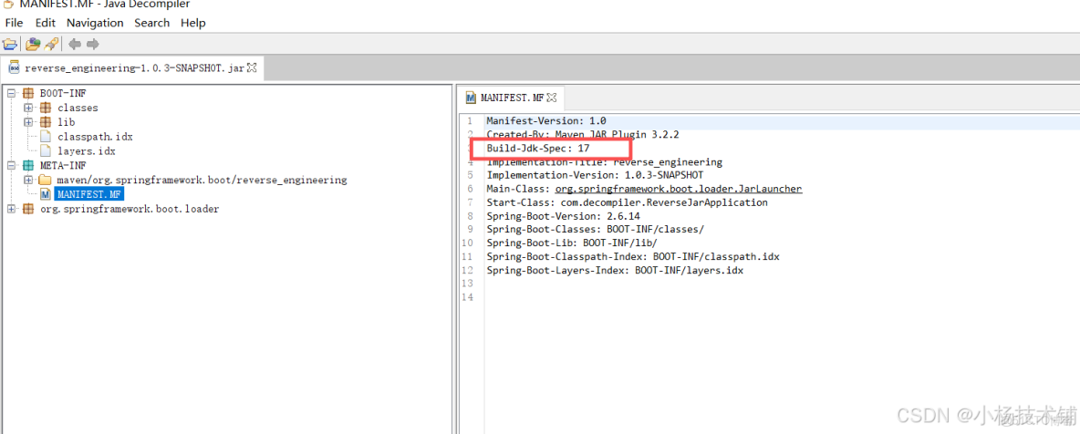Click the Spring-Boot-Classpath-Index line

pos(633,256)
